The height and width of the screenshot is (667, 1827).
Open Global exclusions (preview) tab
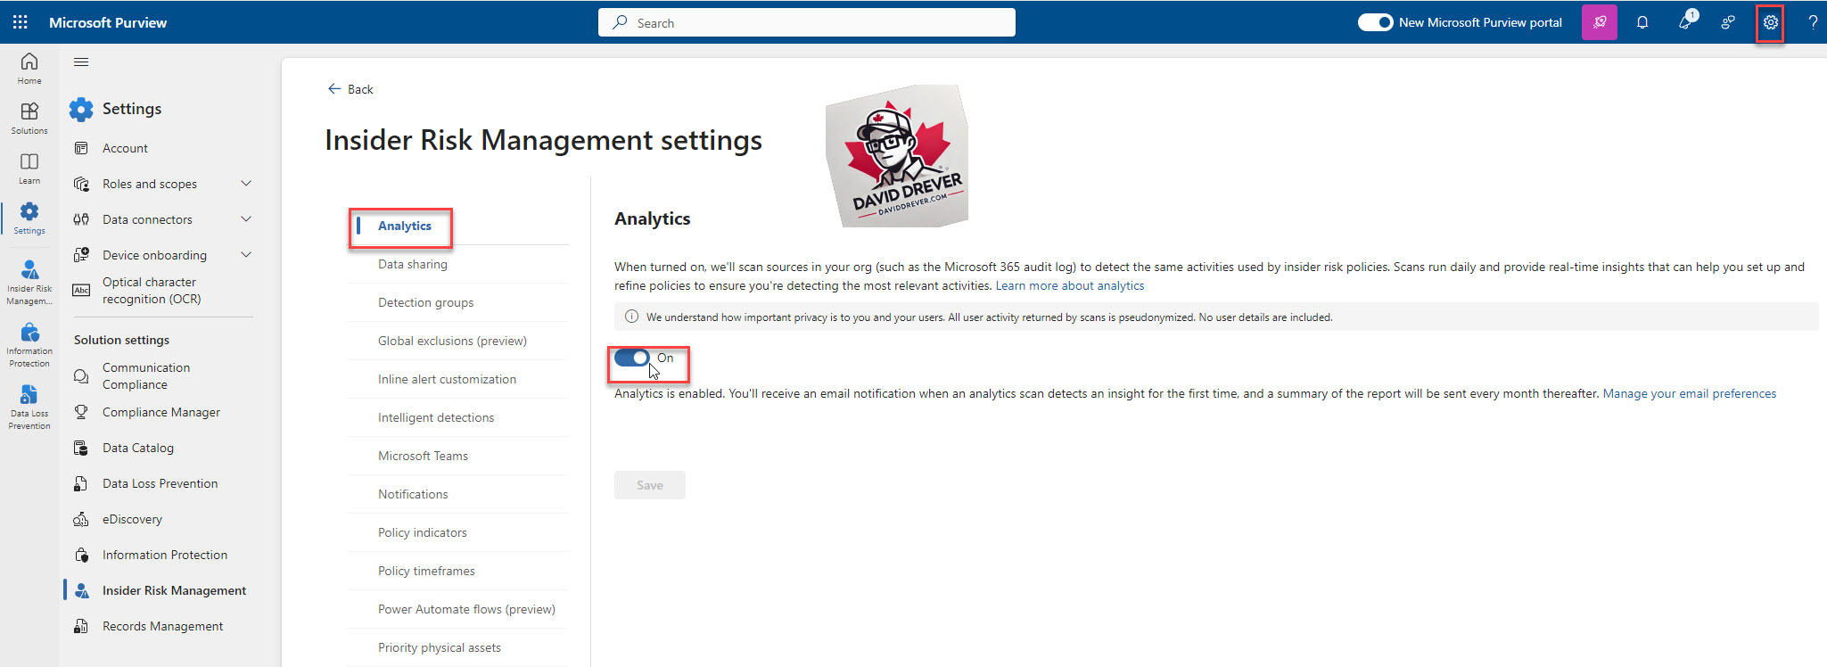click(x=452, y=341)
